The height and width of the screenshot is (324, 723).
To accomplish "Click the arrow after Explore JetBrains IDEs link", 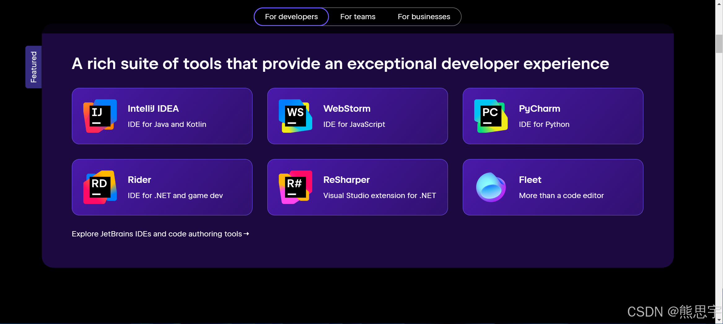I will tap(246, 234).
